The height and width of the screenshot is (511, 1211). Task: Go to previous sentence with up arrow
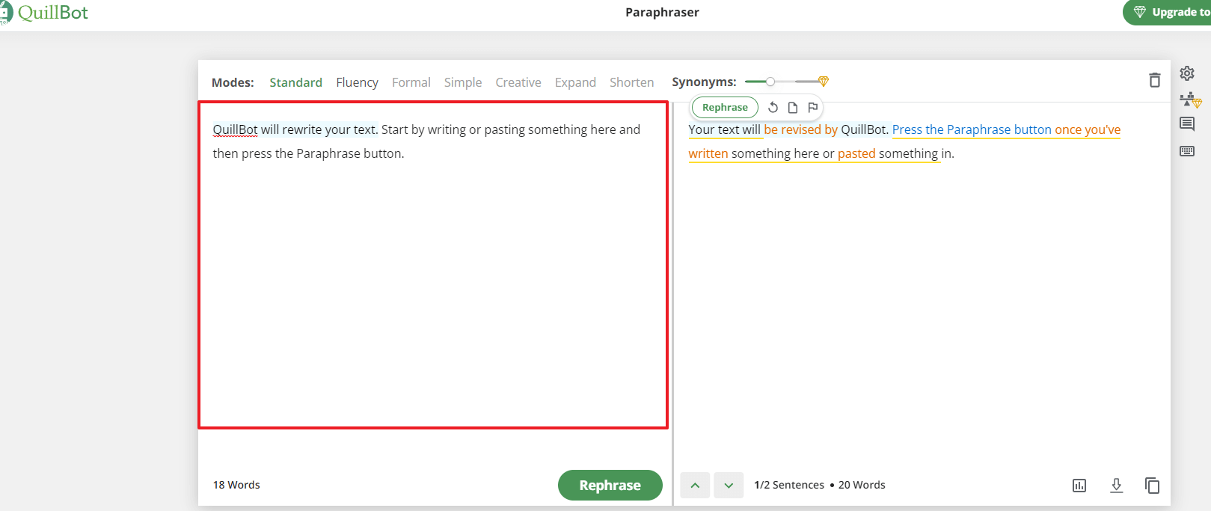coord(695,486)
